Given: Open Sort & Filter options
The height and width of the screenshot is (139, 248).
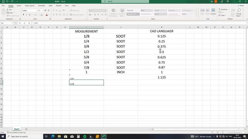Looking at the screenshot, I should click(x=233, y=13).
